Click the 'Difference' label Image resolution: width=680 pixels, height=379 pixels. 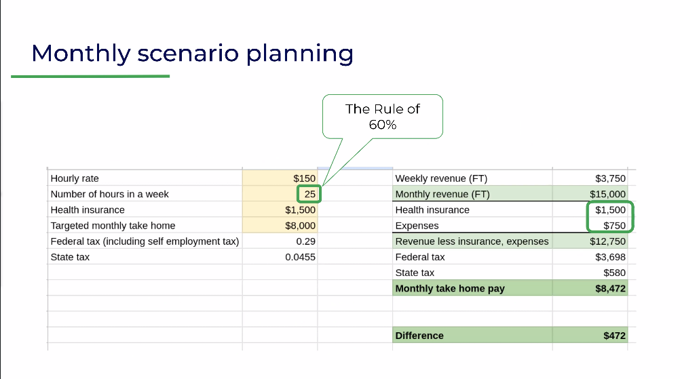click(x=419, y=336)
